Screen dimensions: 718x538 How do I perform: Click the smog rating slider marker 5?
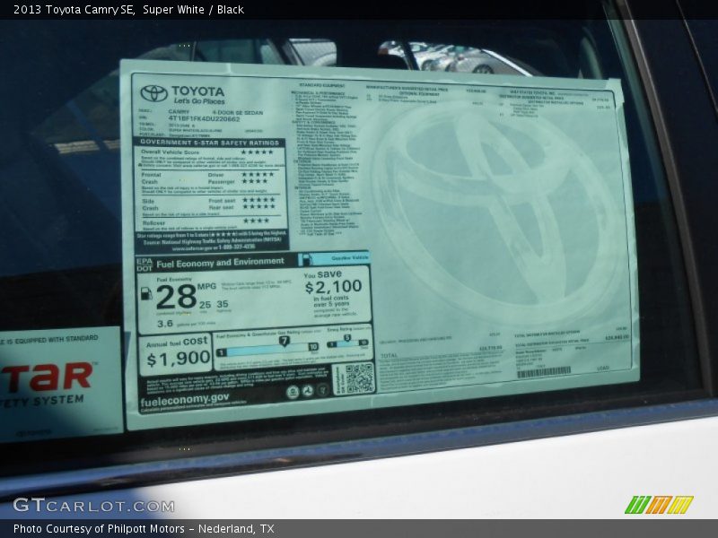(x=347, y=338)
